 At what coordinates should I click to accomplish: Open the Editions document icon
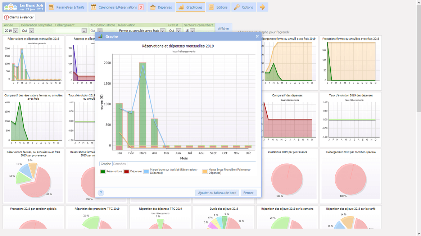coord(212,7)
